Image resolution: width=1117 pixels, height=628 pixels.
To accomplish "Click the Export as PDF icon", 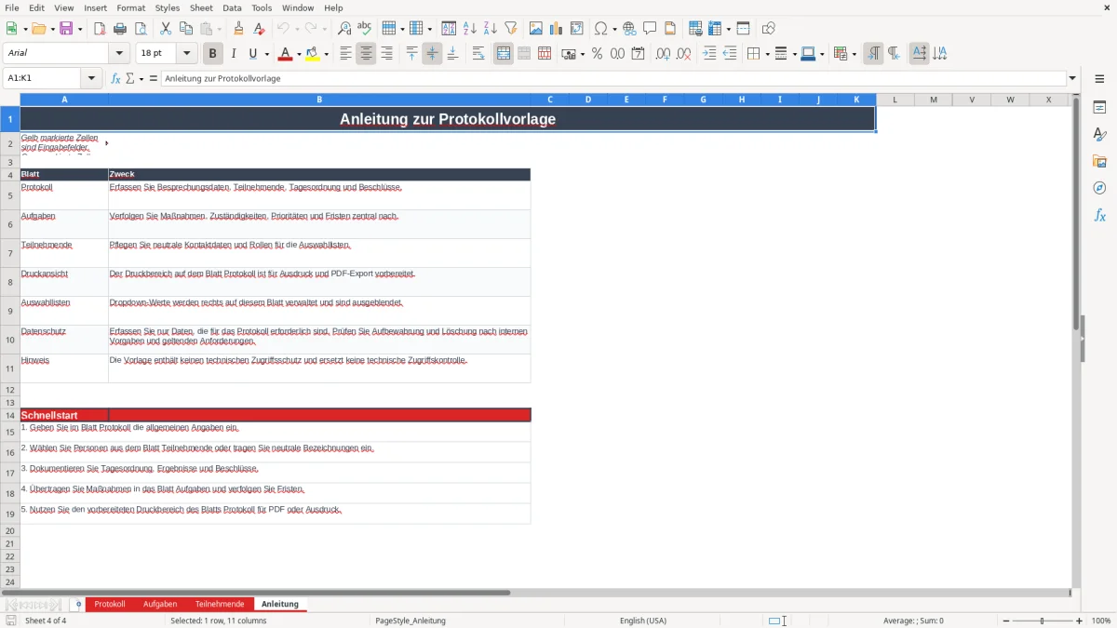I will coord(100,29).
